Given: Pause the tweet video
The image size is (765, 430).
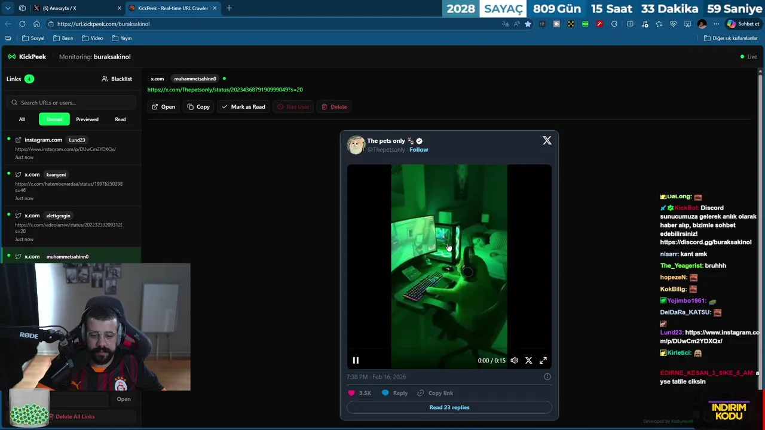Looking at the screenshot, I should (356, 360).
